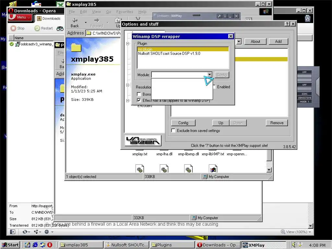This screenshot has width=332, height=249.
Task: Click the Show Desktop quick launch icon
Action: [x=28, y=245]
